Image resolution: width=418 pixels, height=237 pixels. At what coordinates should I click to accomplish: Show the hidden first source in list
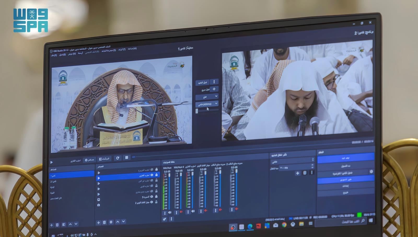coord(152,170)
